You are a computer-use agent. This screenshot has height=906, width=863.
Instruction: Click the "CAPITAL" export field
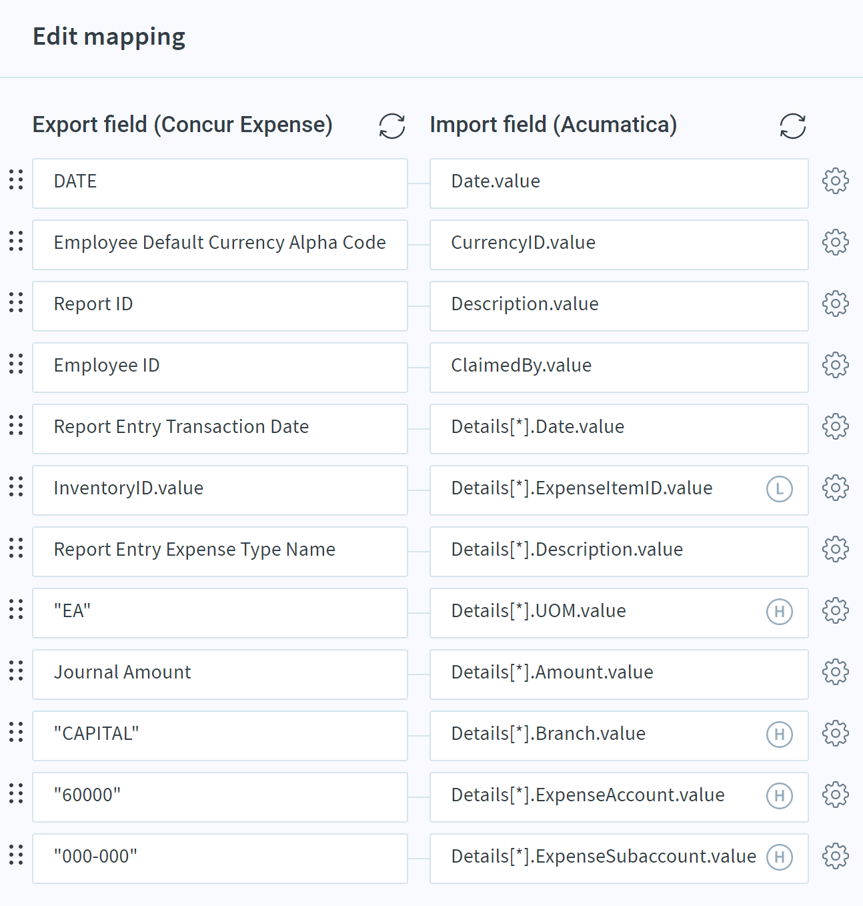pos(220,736)
